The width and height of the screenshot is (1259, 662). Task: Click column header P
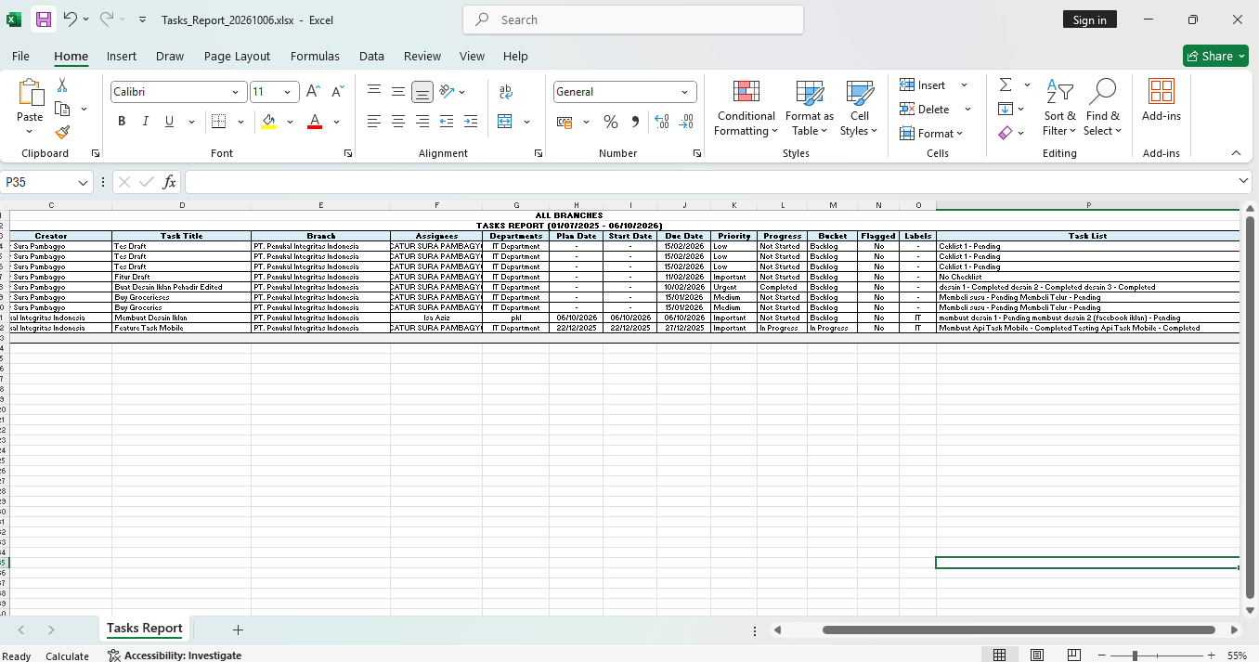click(1088, 205)
